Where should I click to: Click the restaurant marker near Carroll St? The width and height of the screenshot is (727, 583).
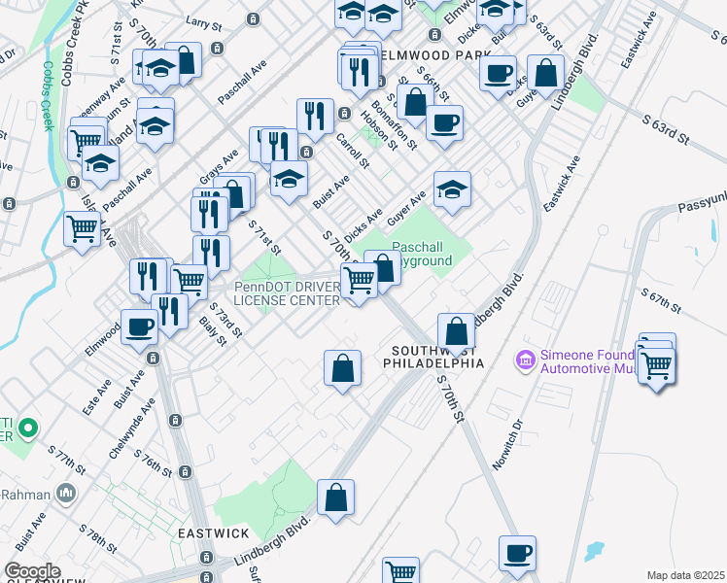point(315,117)
